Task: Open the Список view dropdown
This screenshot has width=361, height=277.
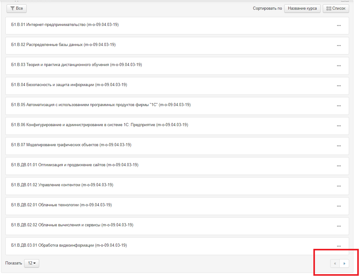Action: [336, 8]
